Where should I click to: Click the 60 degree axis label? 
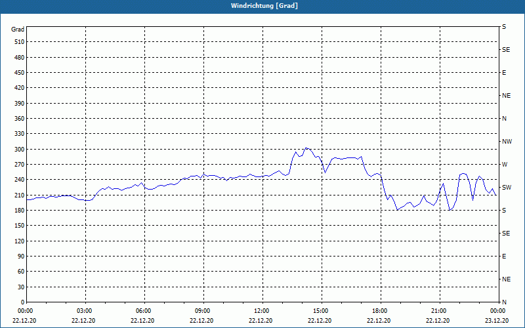click(x=21, y=271)
